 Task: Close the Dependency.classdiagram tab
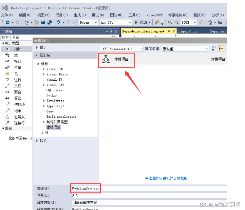[173, 31]
